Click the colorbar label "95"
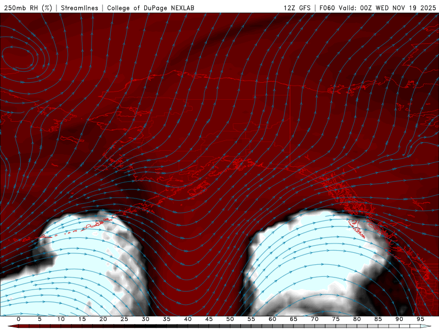439x329 pixels. click(x=420, y=319)
